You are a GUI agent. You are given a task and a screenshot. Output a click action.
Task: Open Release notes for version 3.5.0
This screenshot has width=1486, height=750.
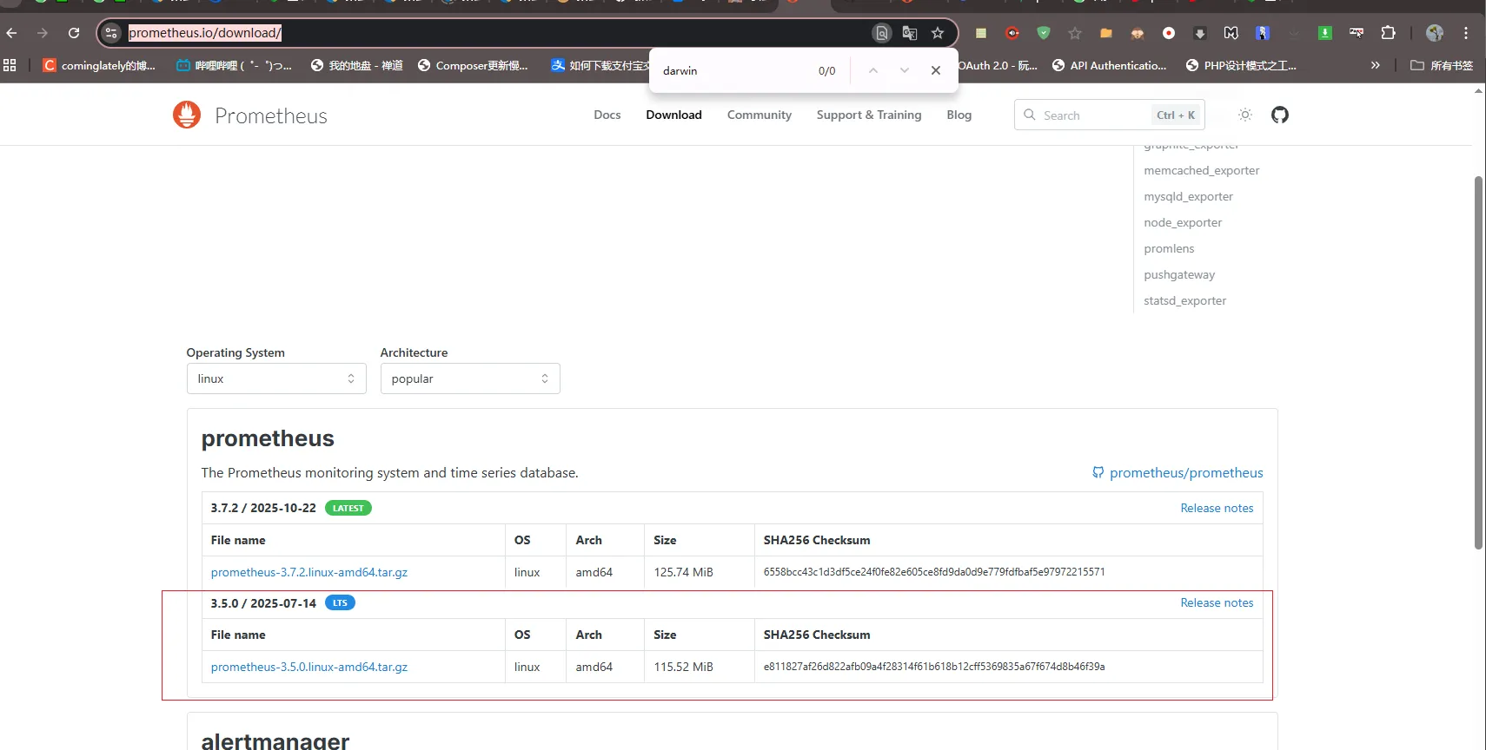(x=1217, y=602)
